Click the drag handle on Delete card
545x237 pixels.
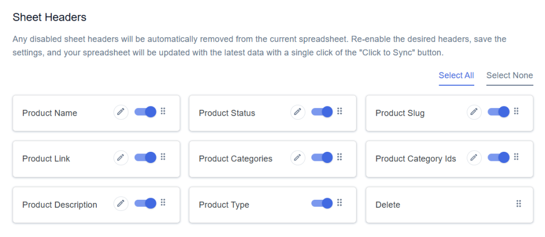coord(518,204)
